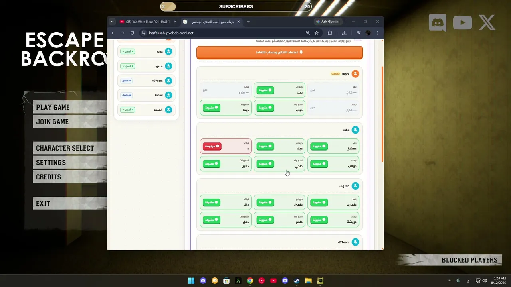Go back in the browser
The image size is (511, 287).
(113, 33)
